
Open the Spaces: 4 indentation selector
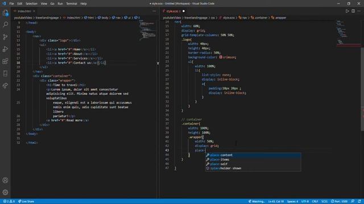(x=292, y=202)
